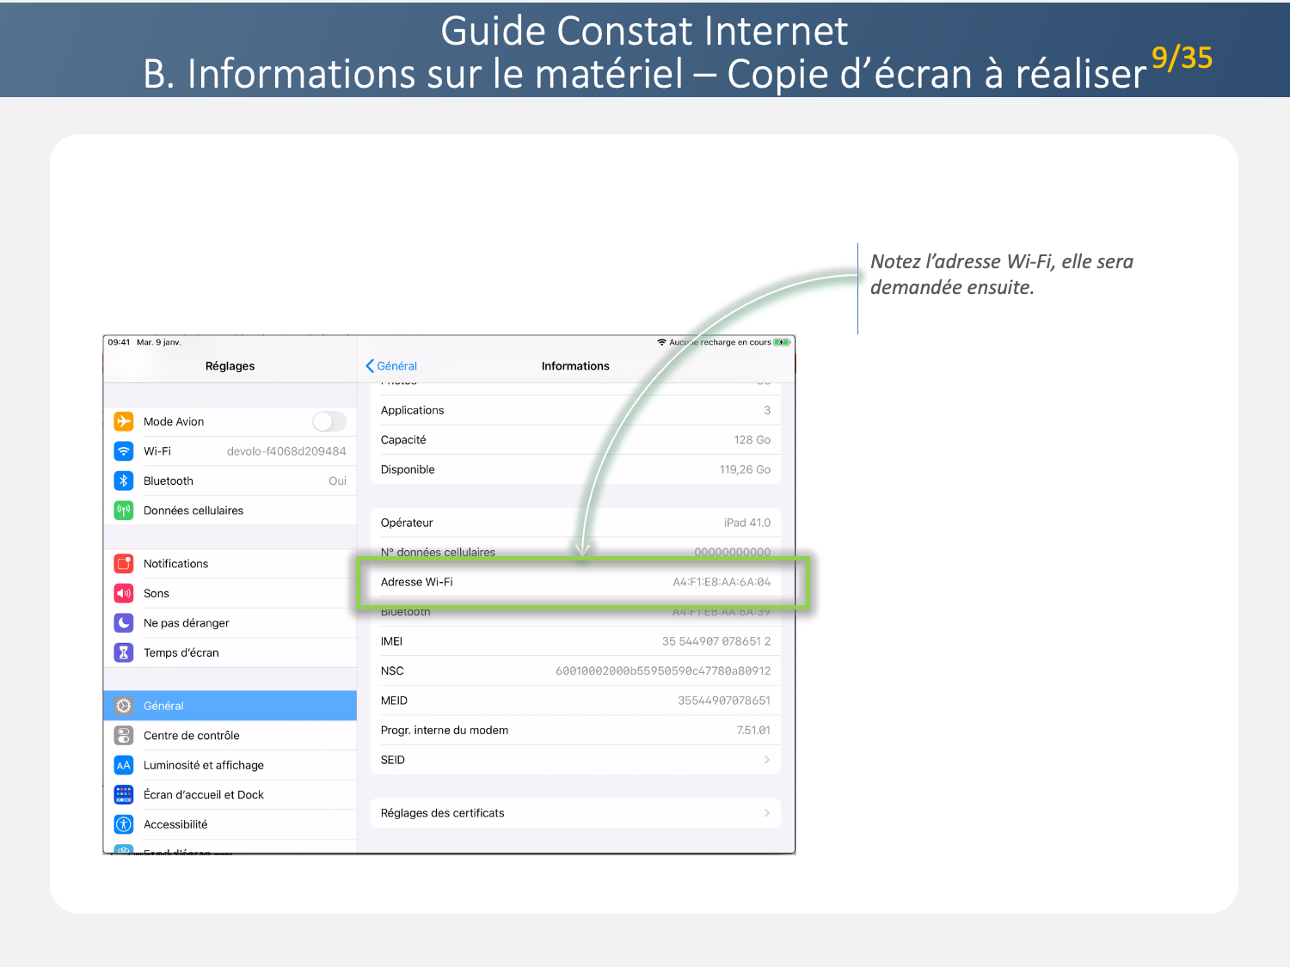Click the Accessibilité icon
Image resolution: width=1290 pixels, height=967 pixels.
point(124,824)
